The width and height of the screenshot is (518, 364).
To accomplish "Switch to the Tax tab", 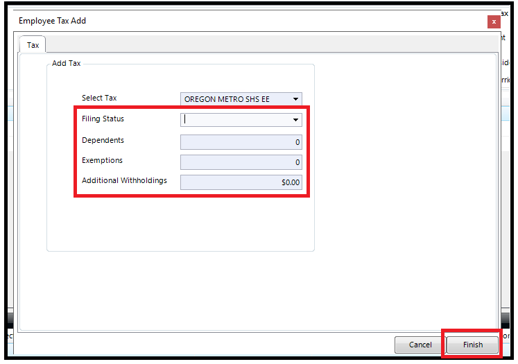I will (x=33, y=45).
